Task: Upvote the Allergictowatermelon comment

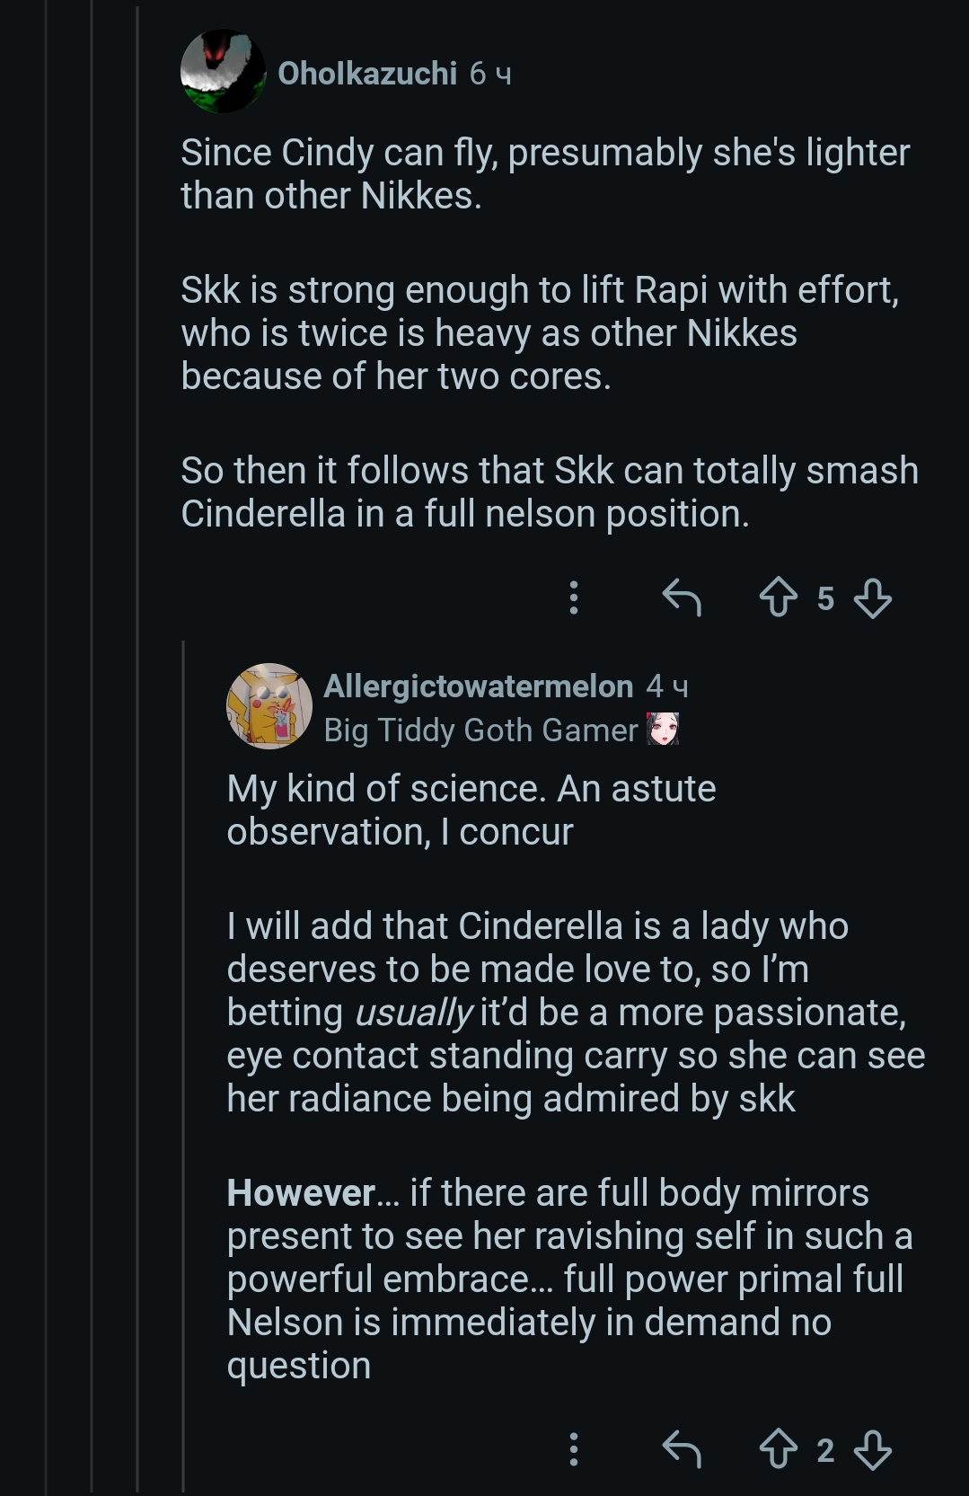Action: [x=778, y=1449]
